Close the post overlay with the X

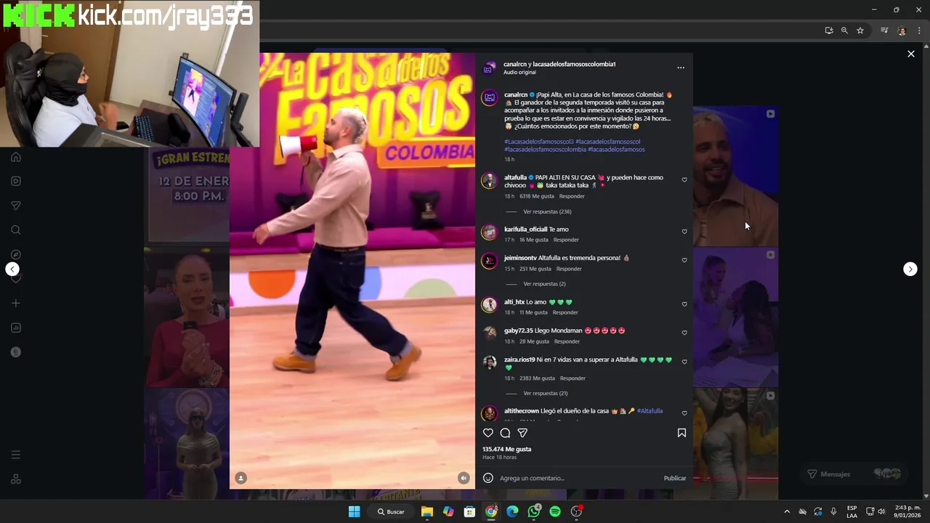[x=911, y=54]
